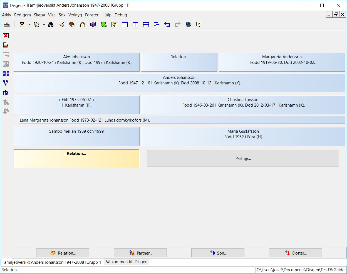Minimize the inner document window
347x274 pixels.
[x=329, y=15]
